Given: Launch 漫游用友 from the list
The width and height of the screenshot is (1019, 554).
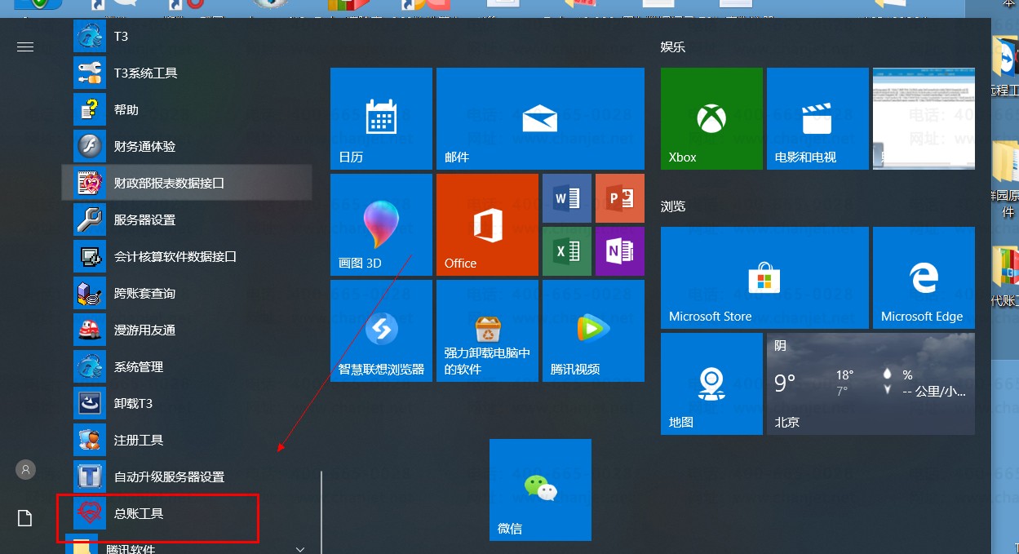Looking at the screenshot, I should (x=186, y=330).
